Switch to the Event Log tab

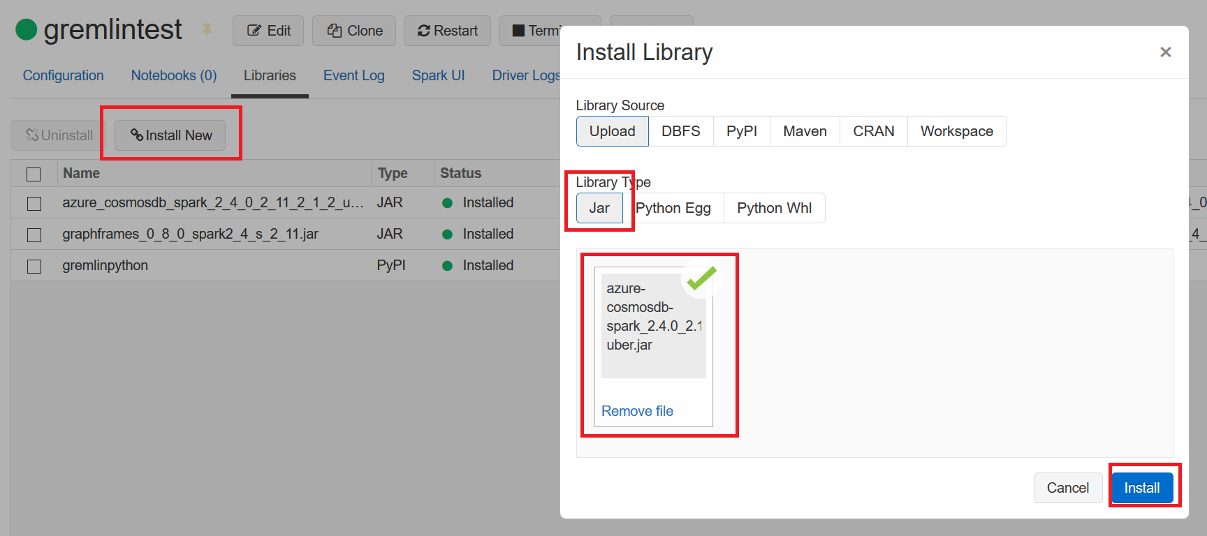coord(353,75)
